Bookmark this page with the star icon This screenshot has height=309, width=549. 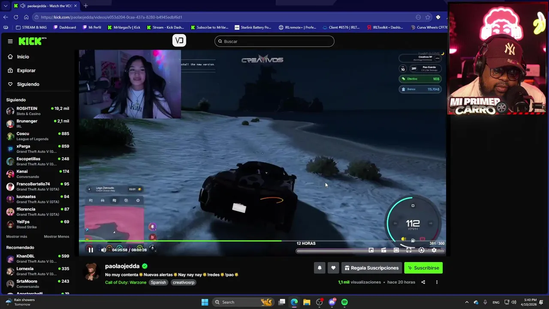[x=428, y=17]
